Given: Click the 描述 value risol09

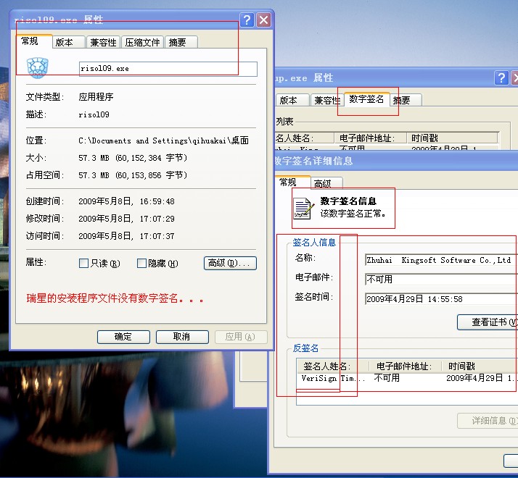Looking at the screenshot, I should click(x=94, y=115).
